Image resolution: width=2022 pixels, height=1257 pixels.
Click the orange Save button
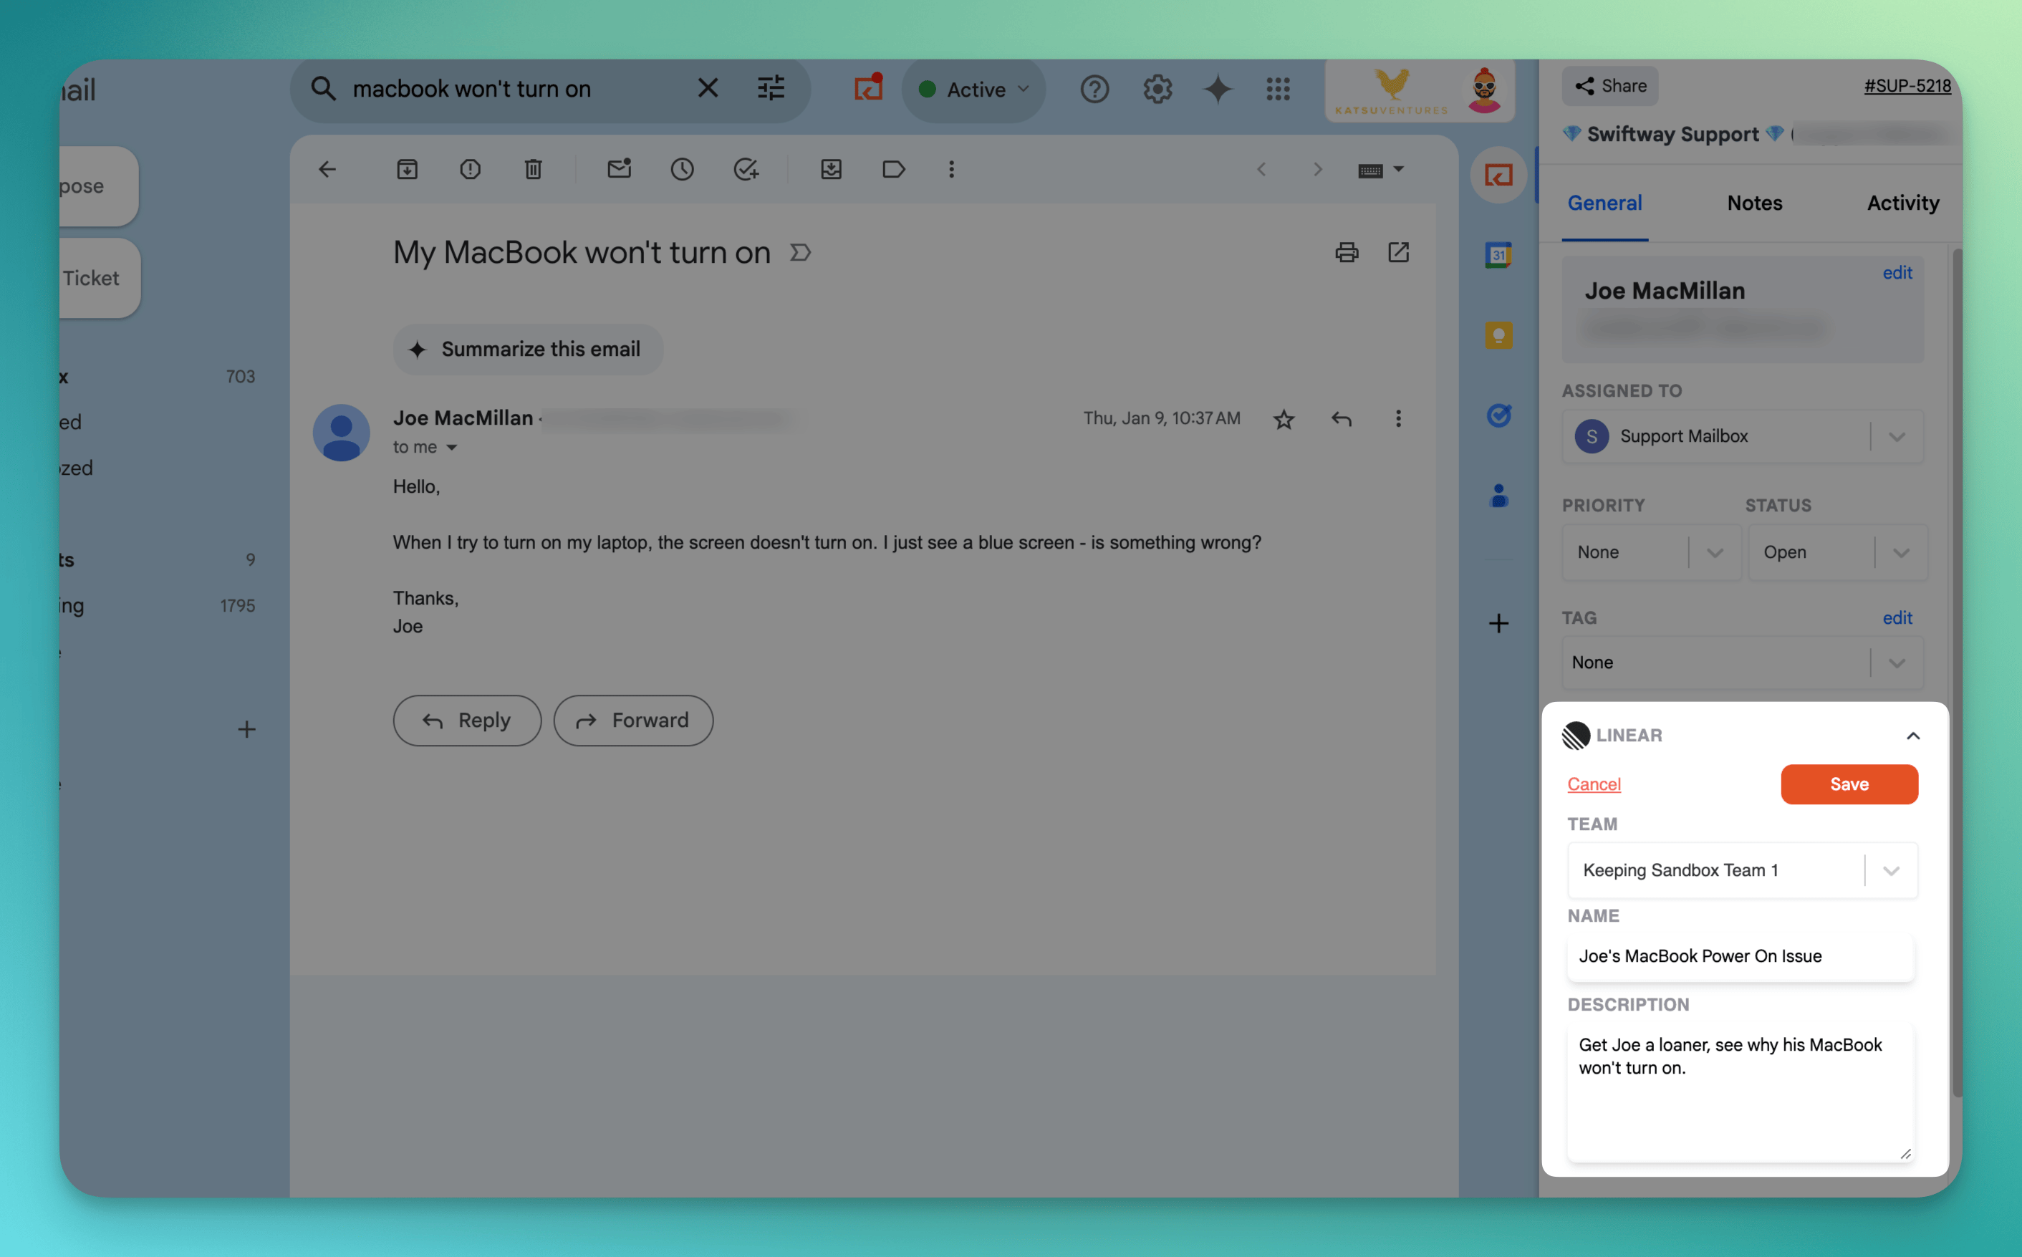[x=1848, y=784]
